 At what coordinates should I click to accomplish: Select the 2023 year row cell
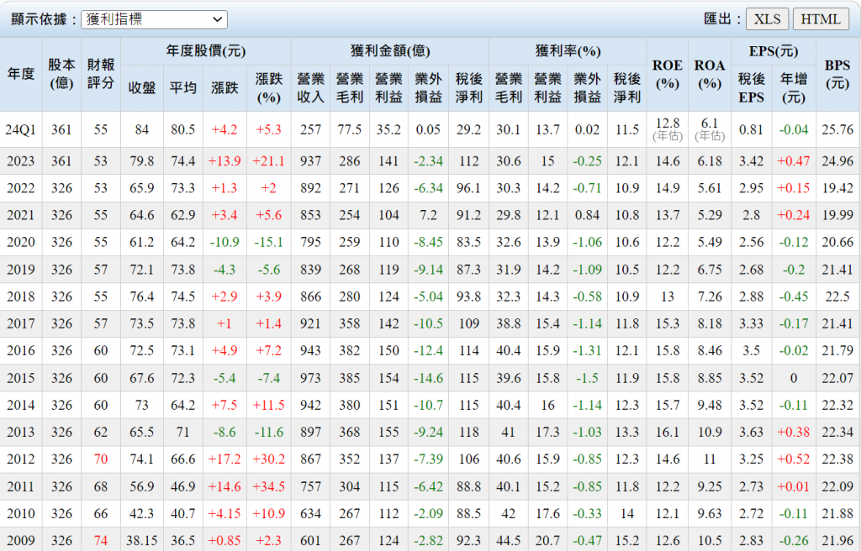[x=21, y=160]
